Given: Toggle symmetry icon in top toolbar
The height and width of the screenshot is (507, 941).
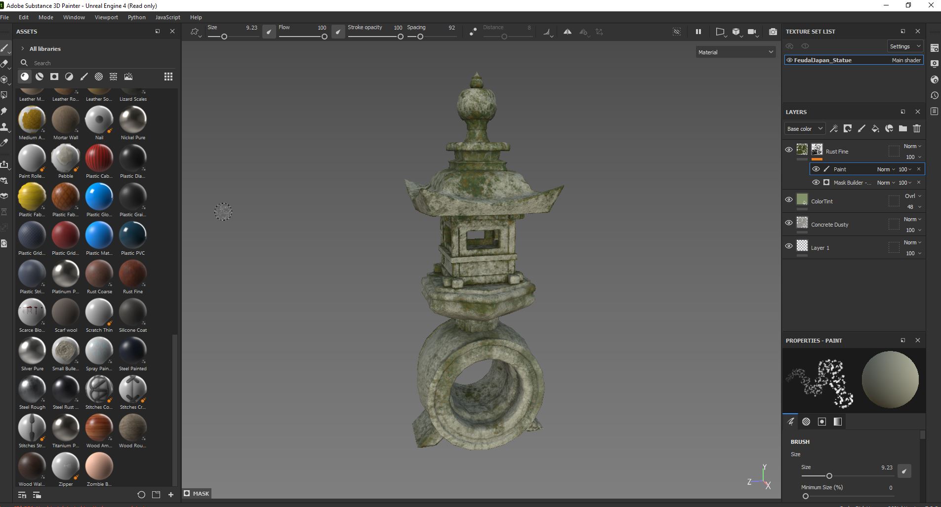Looking at the screenshot, I should pos(568,32).
